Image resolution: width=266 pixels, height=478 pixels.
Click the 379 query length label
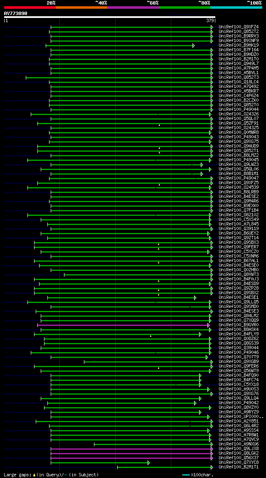(x=210, y=21)
